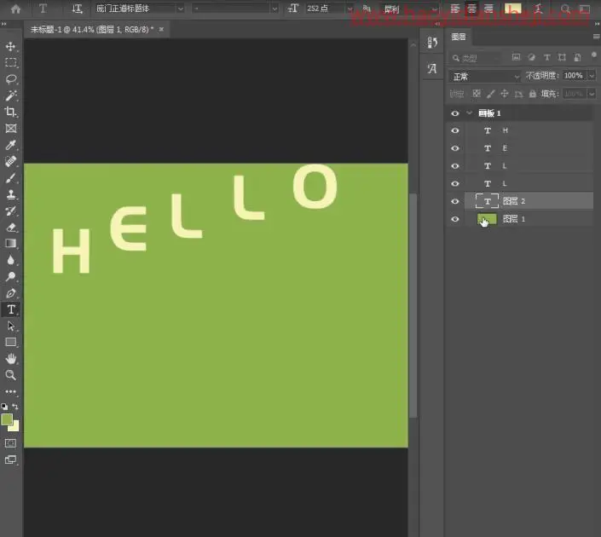Select the Frame tool
Viewport: 601px width, 537px height.
click(x=11, y=129)
